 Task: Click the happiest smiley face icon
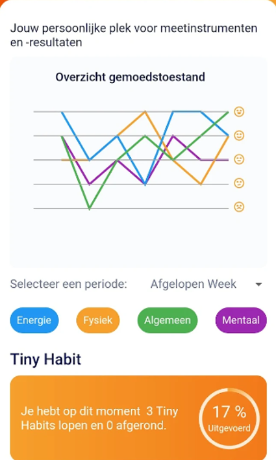tap(239, 112)
